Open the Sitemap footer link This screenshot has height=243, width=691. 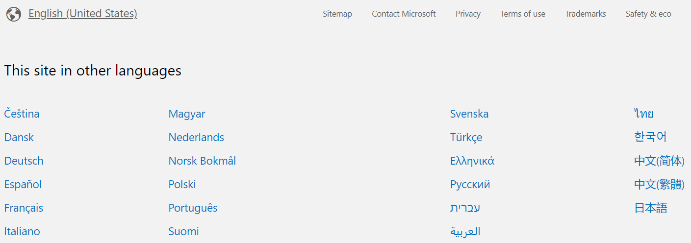337,14
